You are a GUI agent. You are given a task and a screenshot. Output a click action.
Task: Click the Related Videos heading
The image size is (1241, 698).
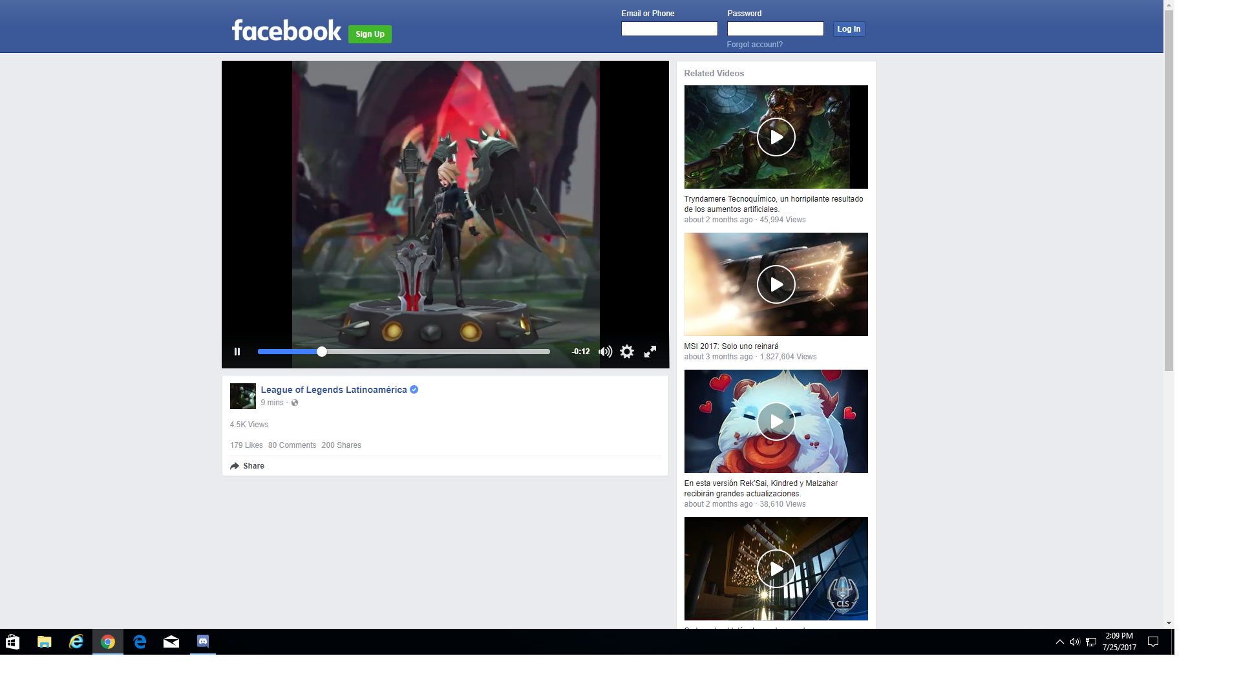pos(714,74)
